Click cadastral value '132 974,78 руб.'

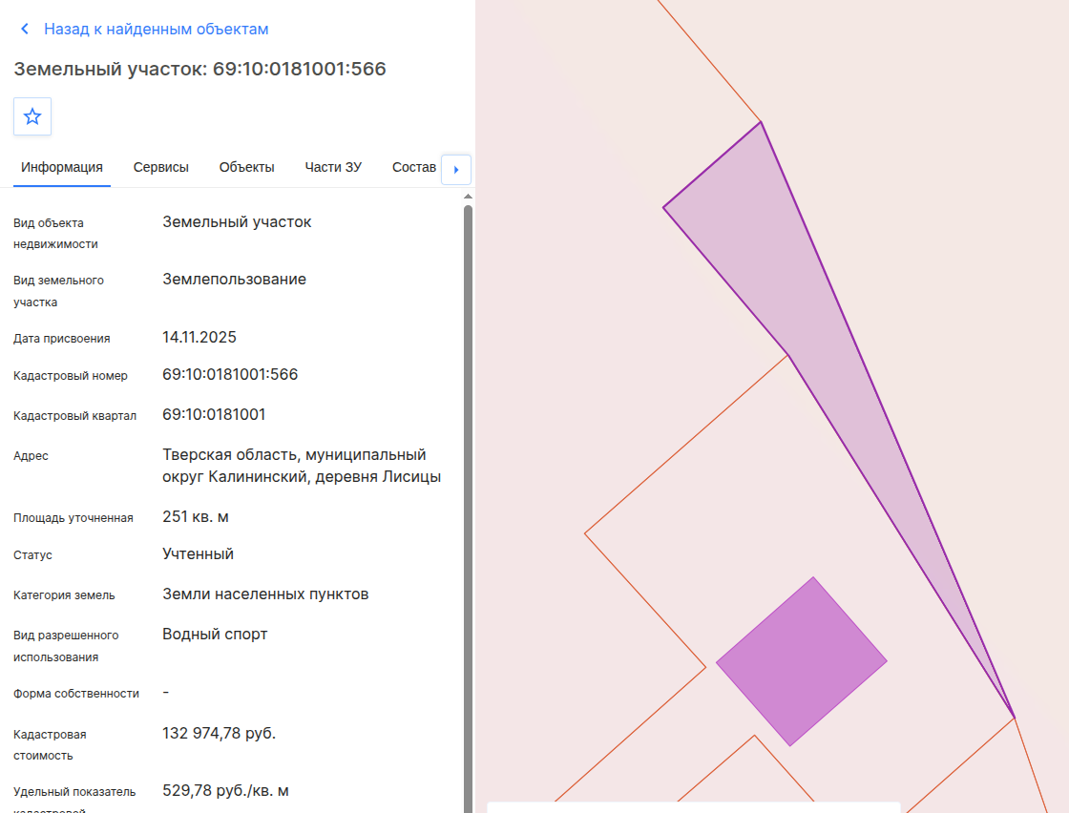[x=219, y=733]
